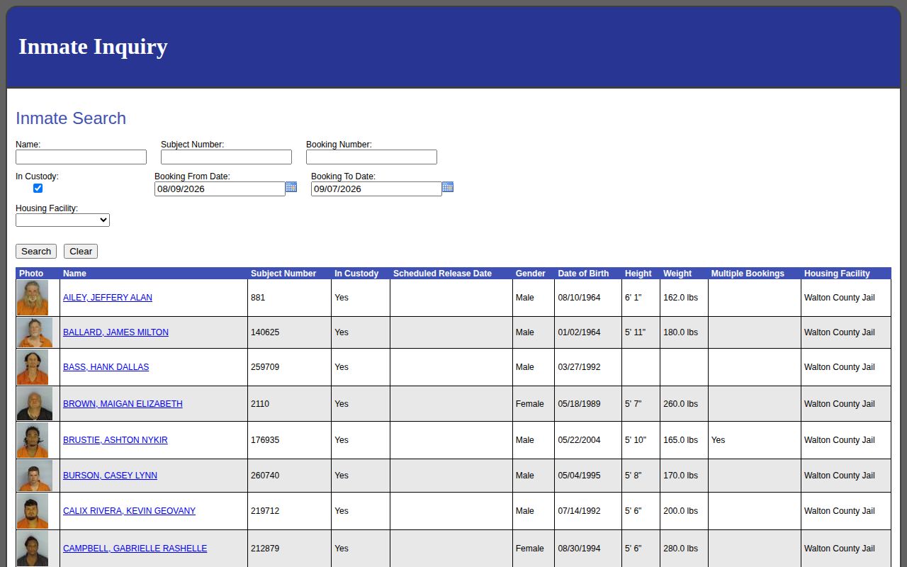Image resolution: width=907 pixels, height=567 pixels.
Task: Click photo thumbnail for Hank Bass
Action: [33, 367]
